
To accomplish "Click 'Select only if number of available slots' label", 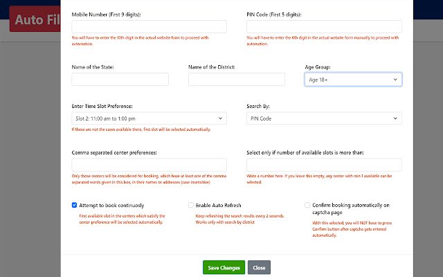I will click(305, 152).
